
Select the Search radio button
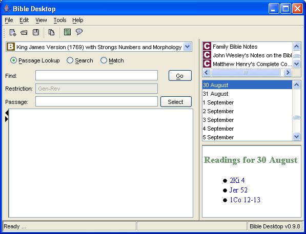click(x=70, y=60)
